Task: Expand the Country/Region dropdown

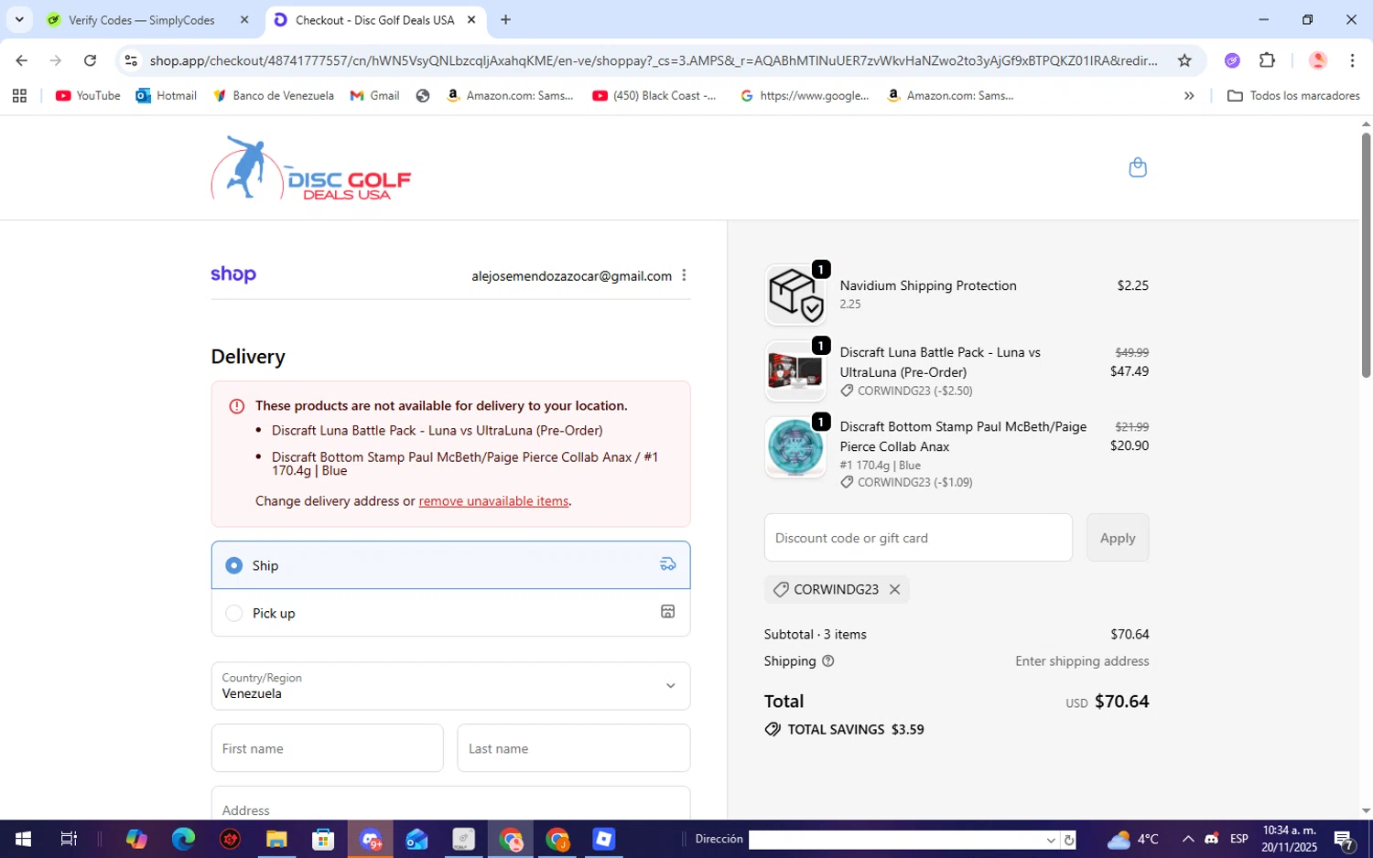Action: pyautogui.click(x=450, y=686)
